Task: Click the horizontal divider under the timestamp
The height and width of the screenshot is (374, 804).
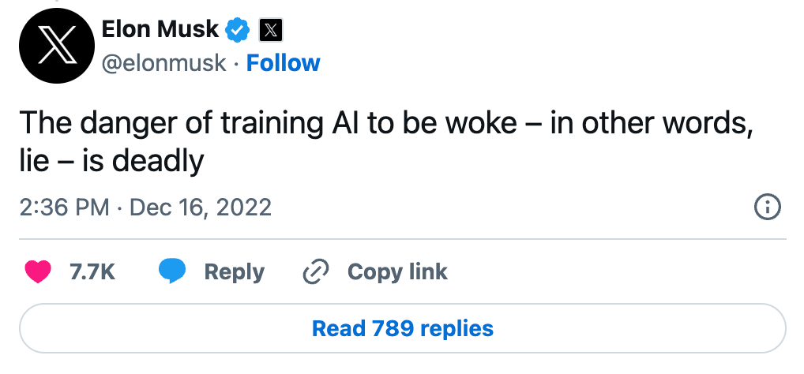Action: [403, 239]
